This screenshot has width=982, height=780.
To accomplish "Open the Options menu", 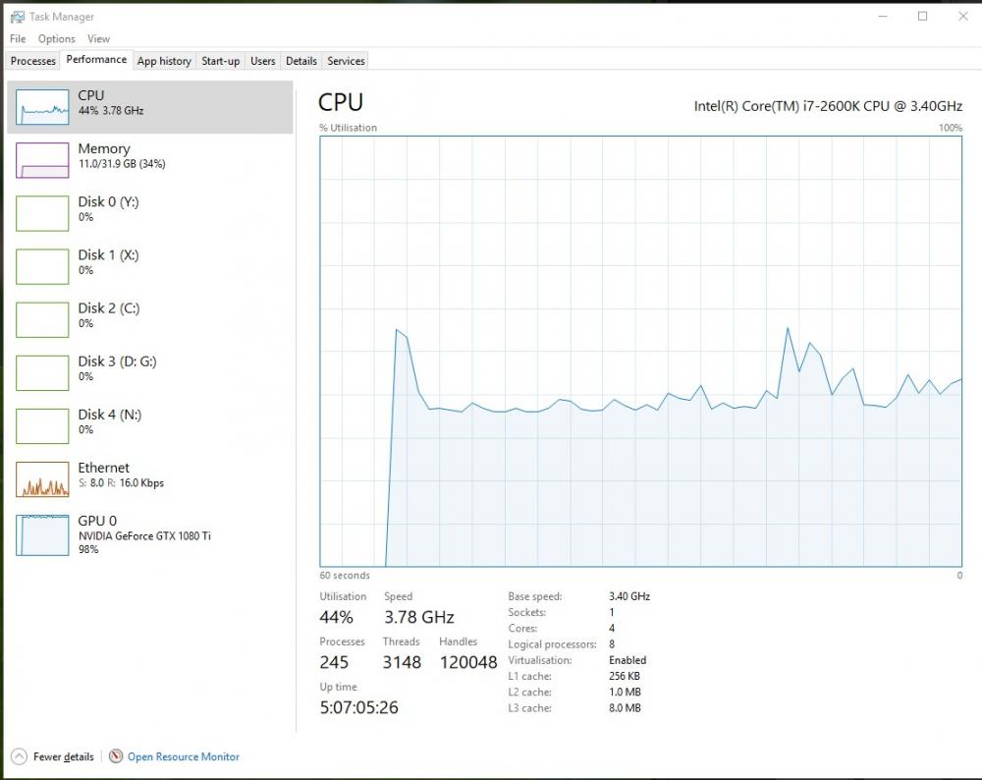I will (56, 39).
